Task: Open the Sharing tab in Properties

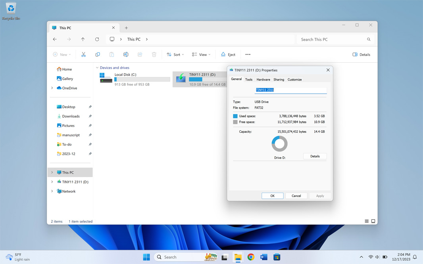Action: (x=279, y=80)
